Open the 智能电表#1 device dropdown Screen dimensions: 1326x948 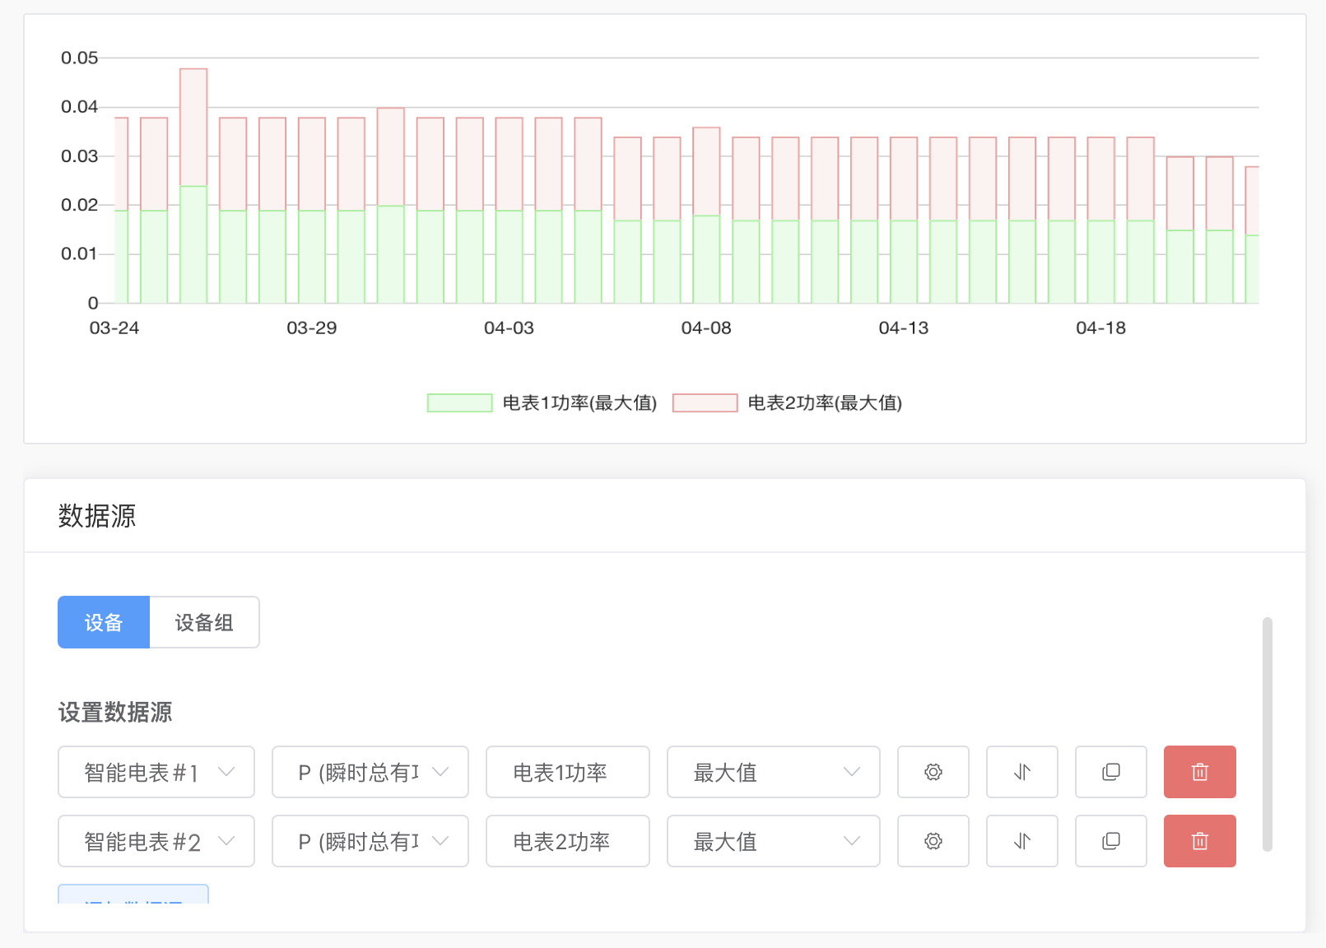(156, 772)
